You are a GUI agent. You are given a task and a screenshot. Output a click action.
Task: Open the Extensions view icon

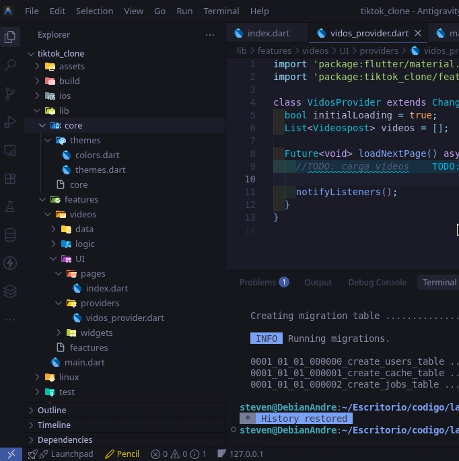10,178
